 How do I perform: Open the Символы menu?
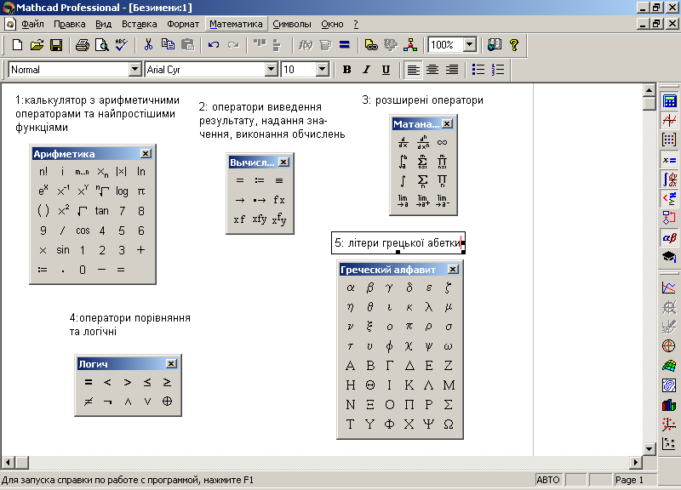pyautogui.click(x=292, y=25)
